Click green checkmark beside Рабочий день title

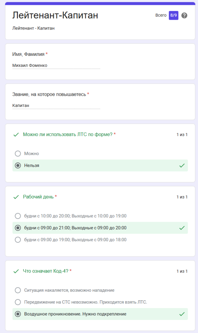click(16, 197)
